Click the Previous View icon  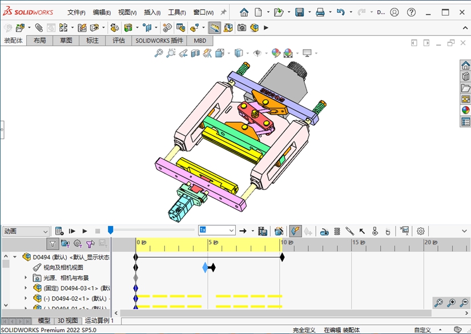183,53
